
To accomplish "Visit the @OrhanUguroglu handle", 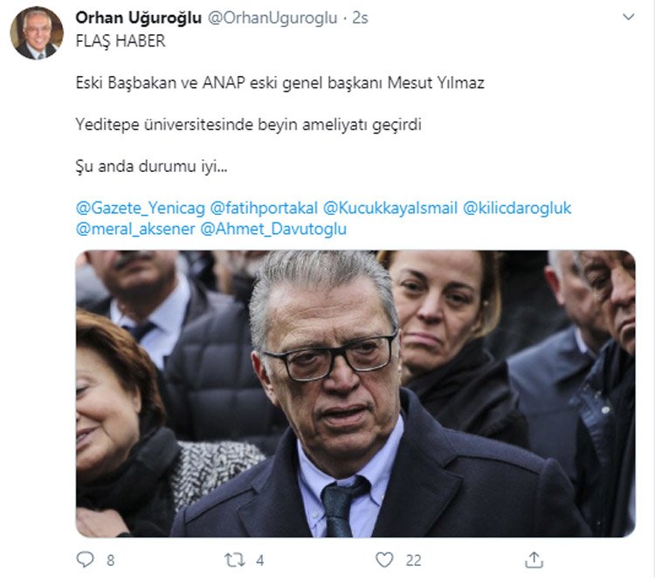I will (272, 18).
